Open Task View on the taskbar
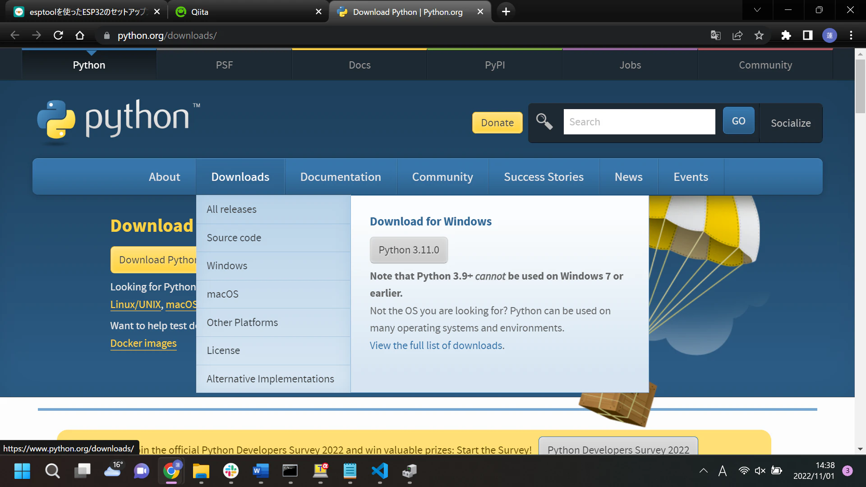This screenshot has width=866, height=487. [82, 471]
